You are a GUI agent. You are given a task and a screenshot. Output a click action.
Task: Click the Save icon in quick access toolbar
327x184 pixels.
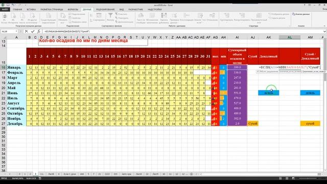(x=8, y=5)
